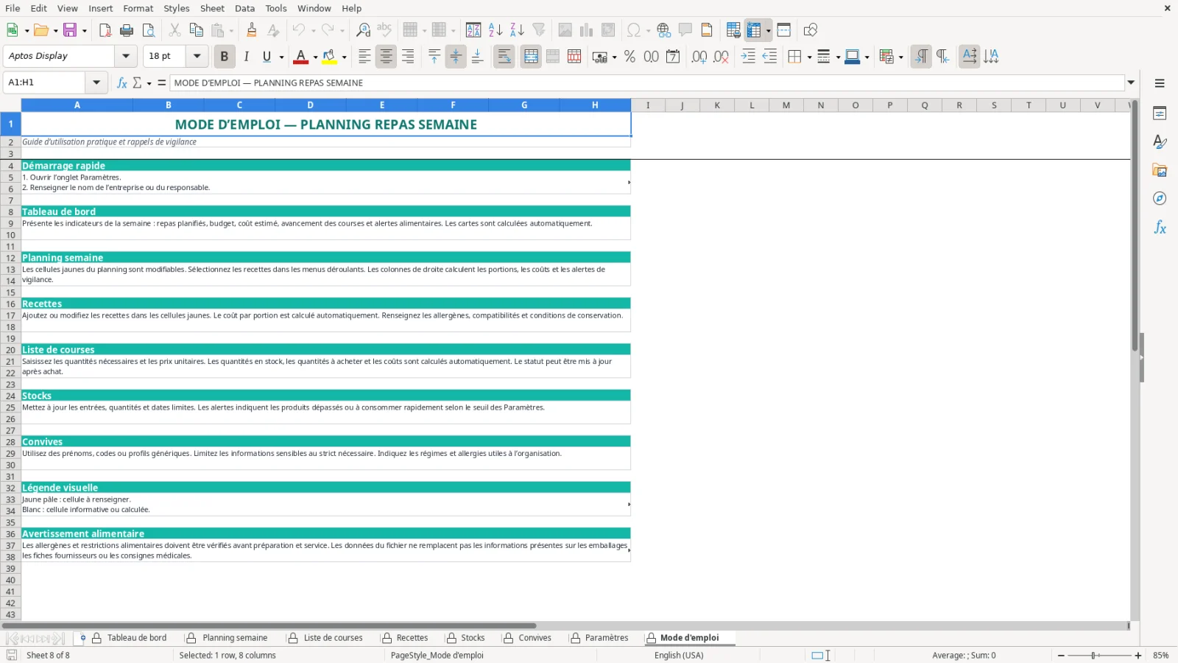Screen dimensions: 1178x663
Task: Open sidebar Styles panel
Action: [1160, 141]
